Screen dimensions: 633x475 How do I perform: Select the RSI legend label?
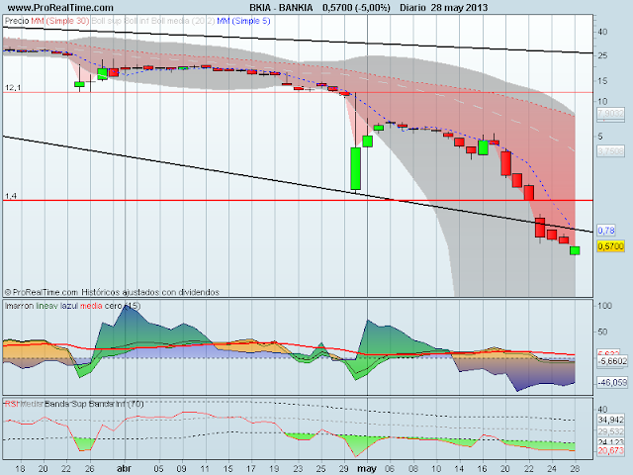coord(11,404)
